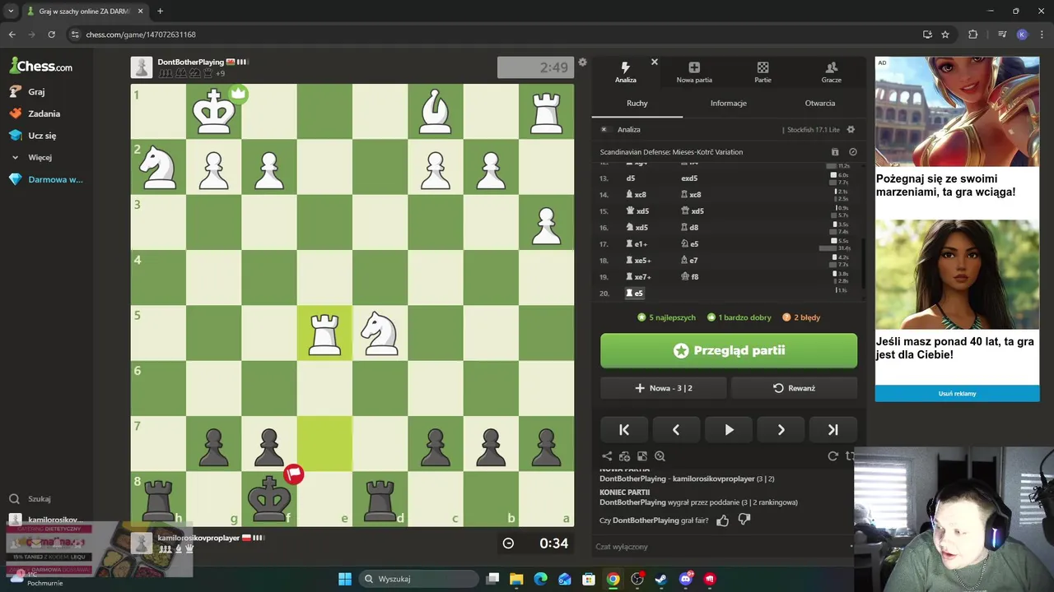Open Stockfish engine settings gear
This screenshot has height=592, width=1054.
(x=851, y=129)
